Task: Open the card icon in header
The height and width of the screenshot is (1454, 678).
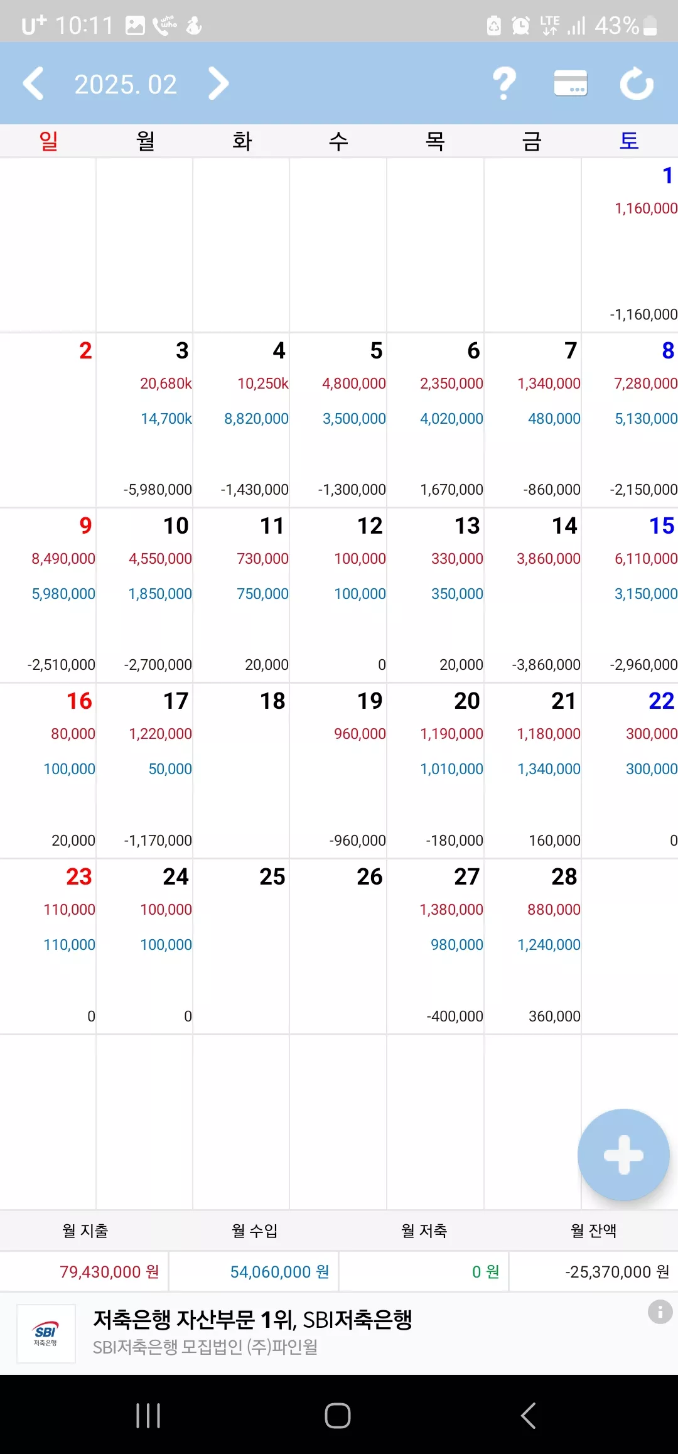Action: click(x=571, y=83)
